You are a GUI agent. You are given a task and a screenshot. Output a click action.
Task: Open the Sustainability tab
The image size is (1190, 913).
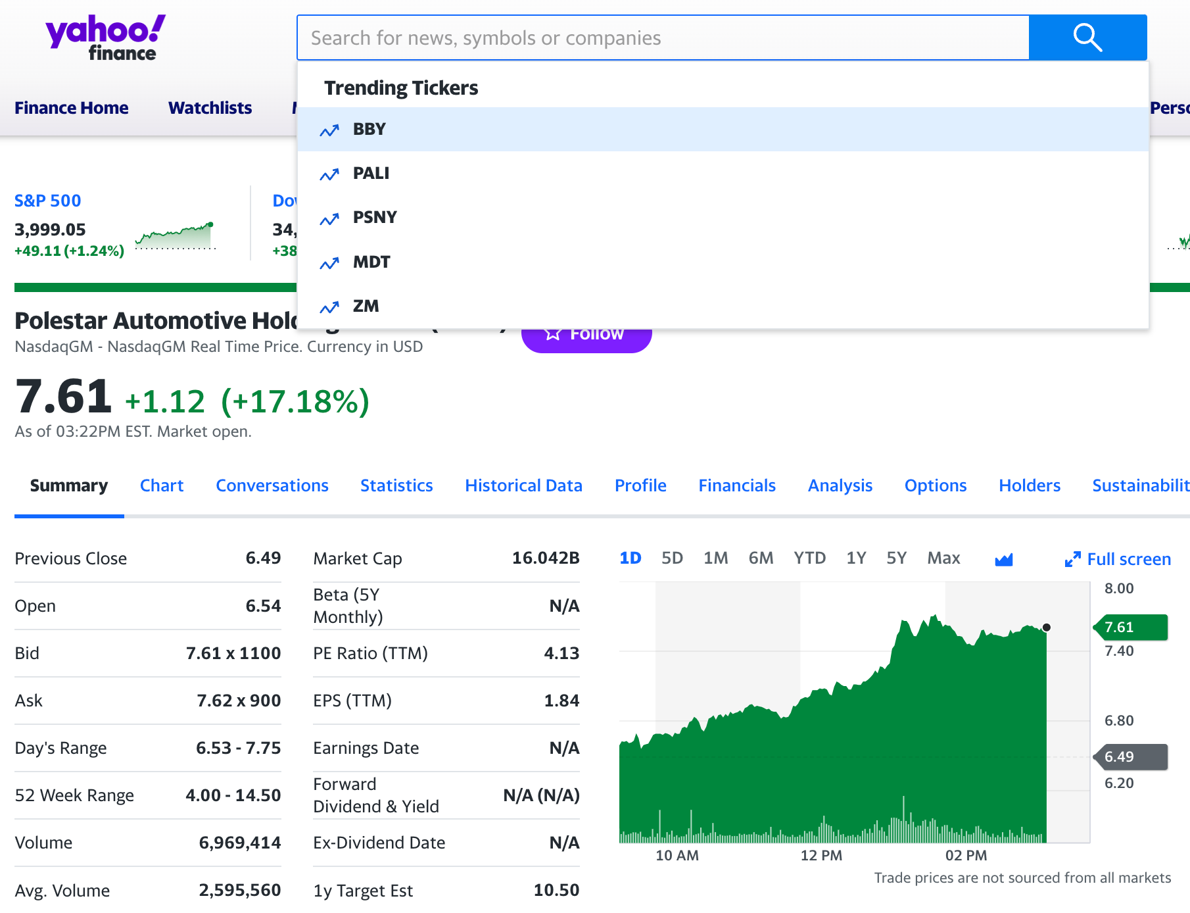coord(1141,485)
